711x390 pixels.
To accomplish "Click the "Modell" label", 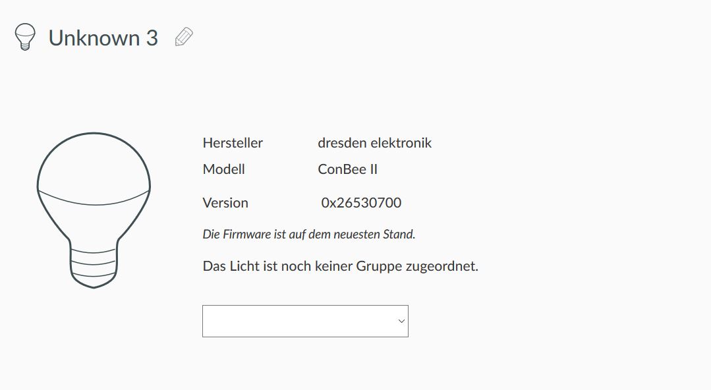I will [x=224, y=169].
